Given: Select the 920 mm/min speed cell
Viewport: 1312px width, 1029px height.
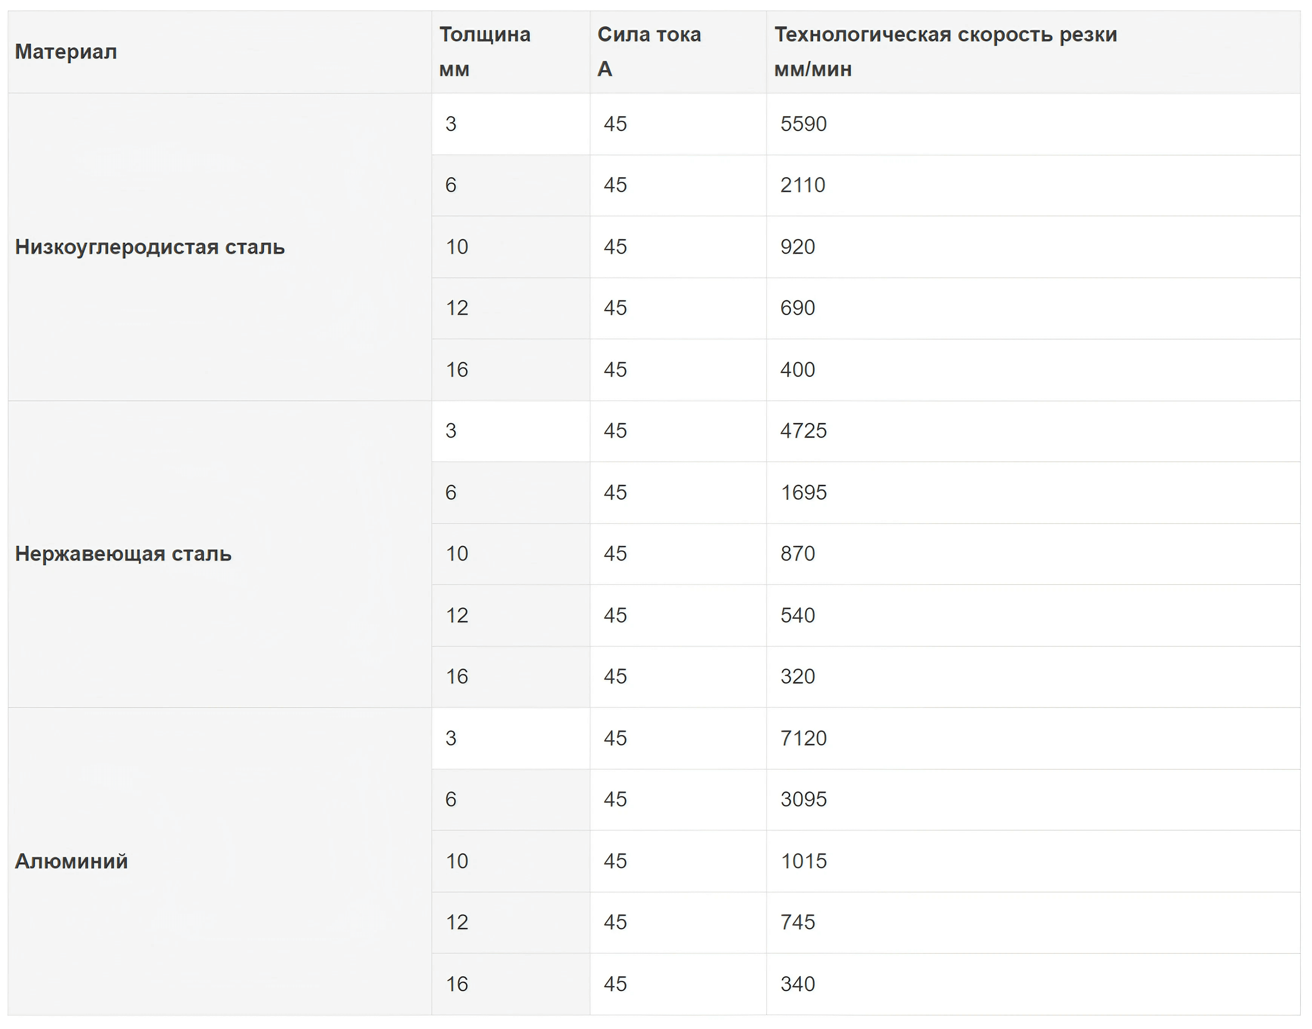Looking at the screenshot, I should tap(797, 247).
